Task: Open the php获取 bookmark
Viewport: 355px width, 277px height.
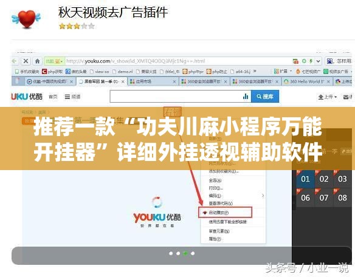Action: click(x=52, y=72)
